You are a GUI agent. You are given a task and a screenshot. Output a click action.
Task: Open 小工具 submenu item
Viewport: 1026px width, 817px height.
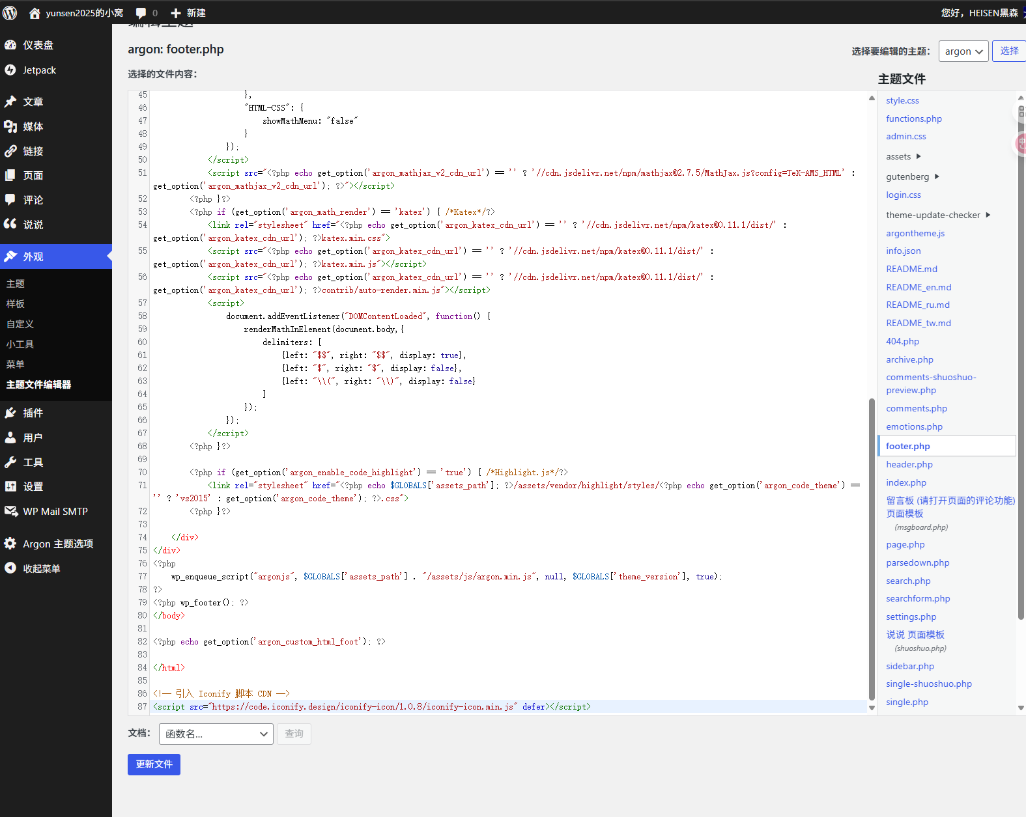point(20,344)
